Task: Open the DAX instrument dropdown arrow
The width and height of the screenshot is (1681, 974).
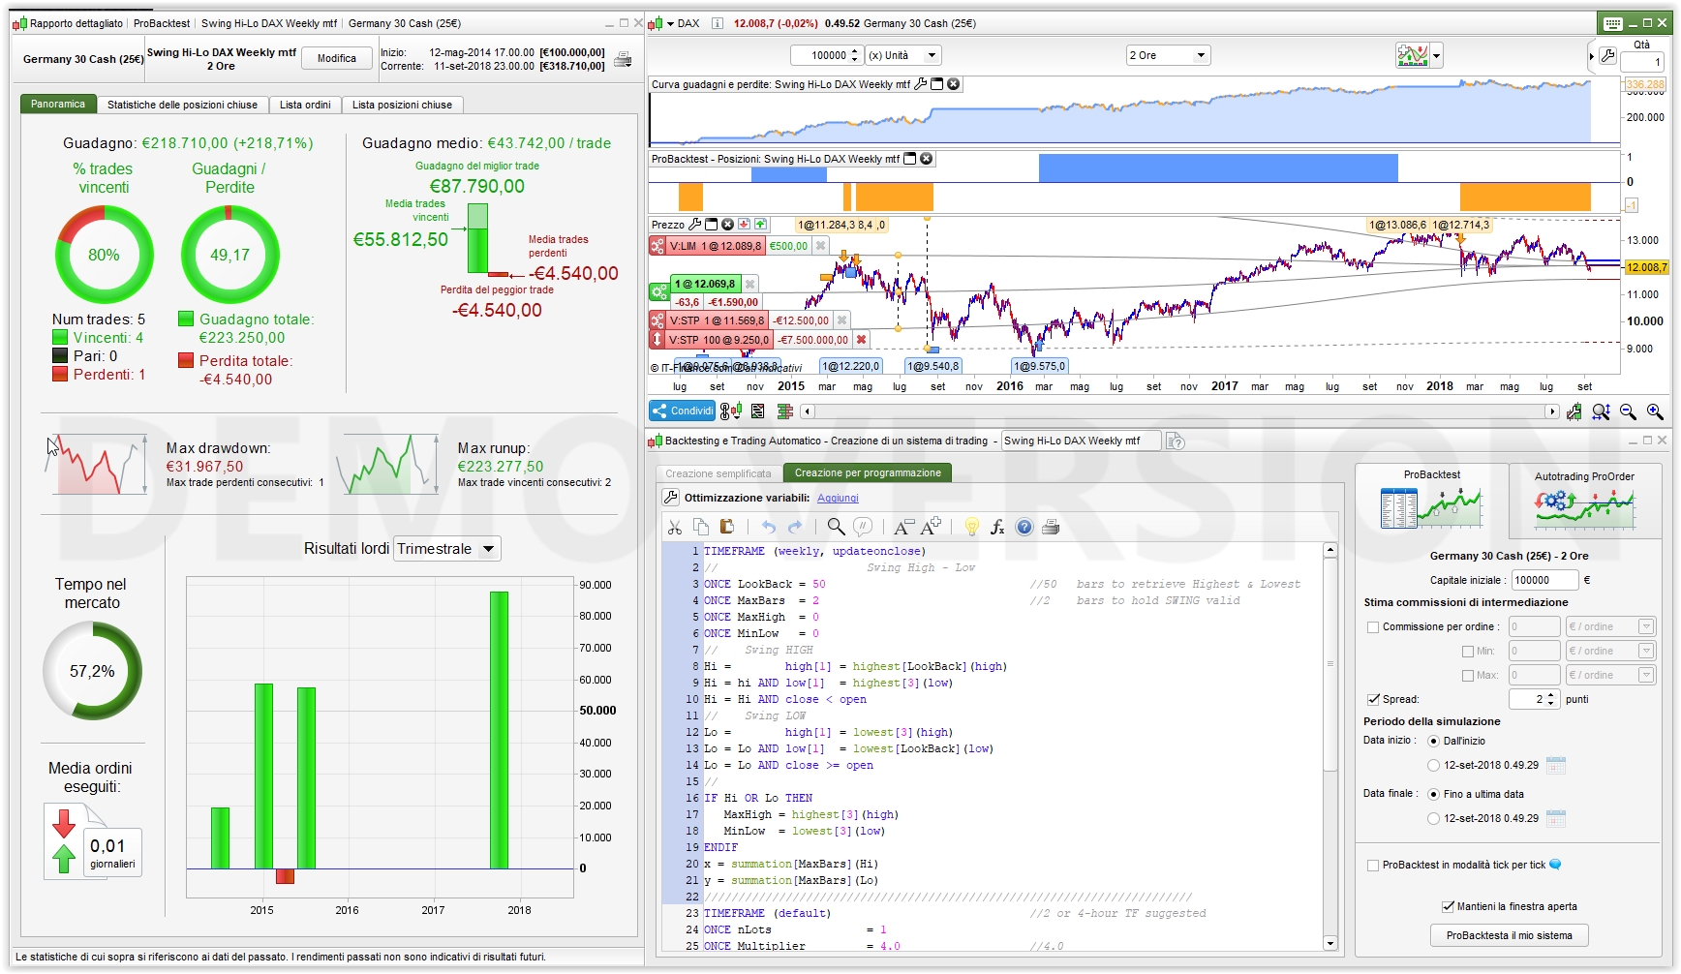Action: pyautogui.click(x=670, y=23)
